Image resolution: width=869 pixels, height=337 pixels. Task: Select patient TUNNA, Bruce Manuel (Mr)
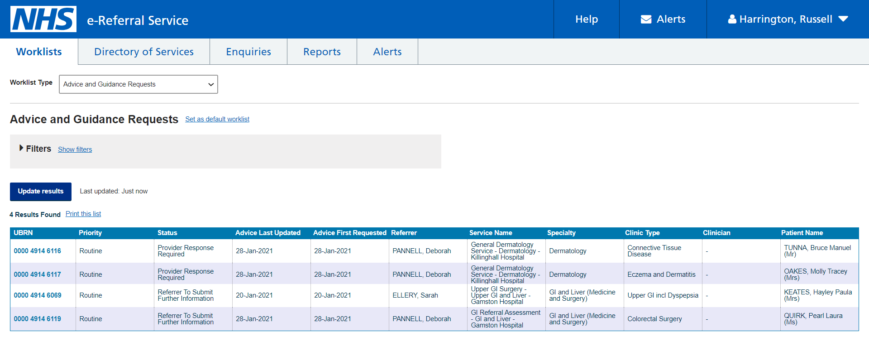point(817,251)
